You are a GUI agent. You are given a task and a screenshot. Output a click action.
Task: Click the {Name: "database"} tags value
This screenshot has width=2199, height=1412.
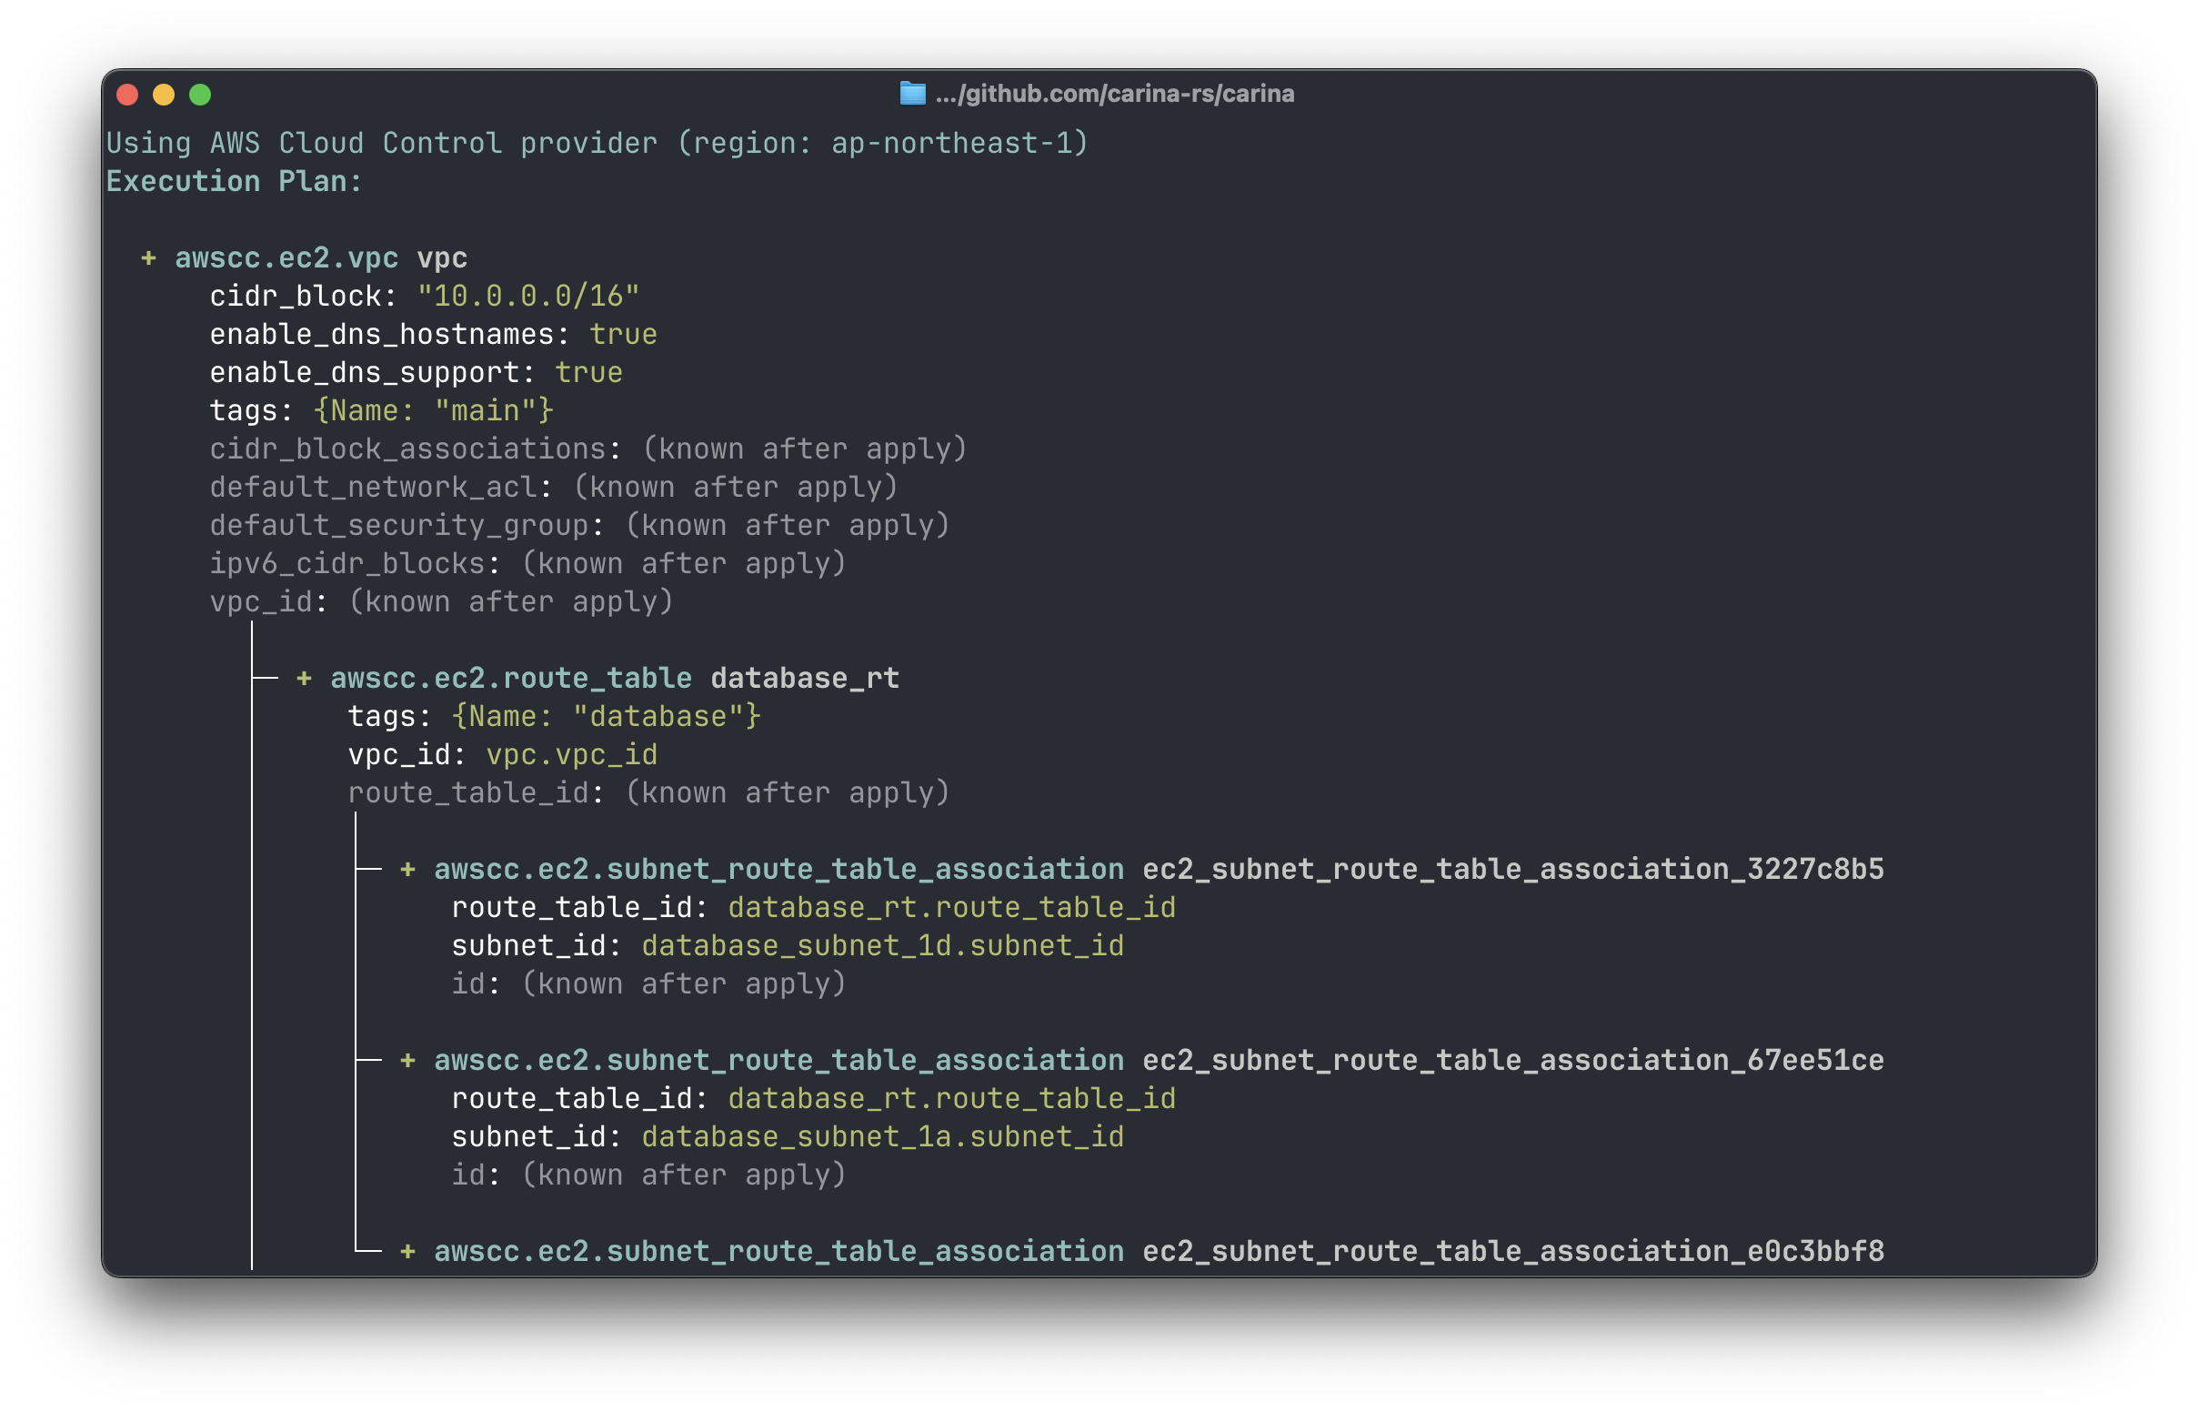click(x=606, y=717)
